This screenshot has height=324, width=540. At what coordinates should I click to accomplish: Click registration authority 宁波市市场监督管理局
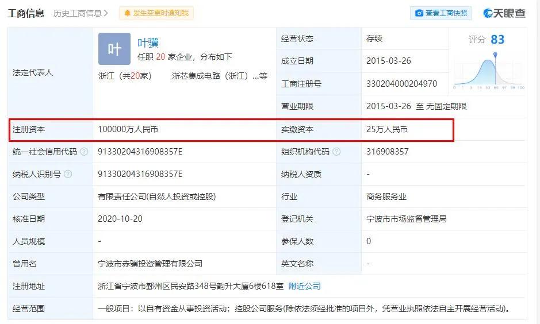click(x=406, y=219)
